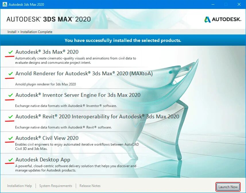The height and width of the screenshot is (193, 246).
Task: Select the Autodesk 3ds Max 2020 product title
Action: [x=47, y=52]
